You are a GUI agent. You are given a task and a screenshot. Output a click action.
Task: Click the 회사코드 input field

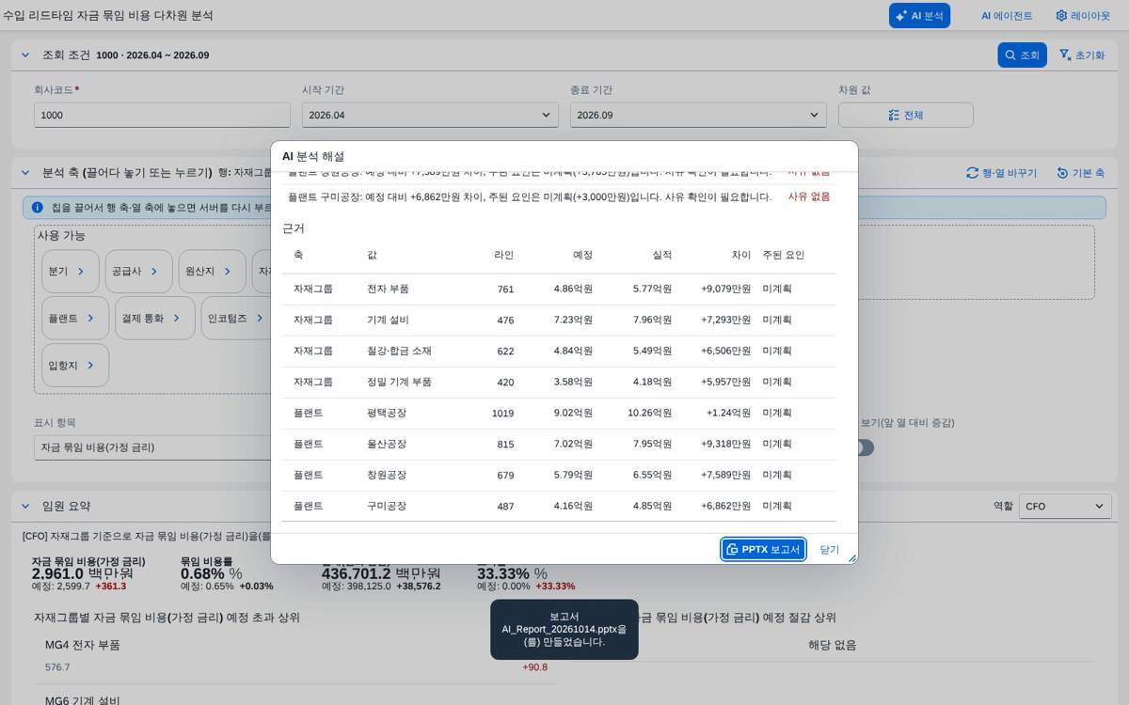point(162,116)
